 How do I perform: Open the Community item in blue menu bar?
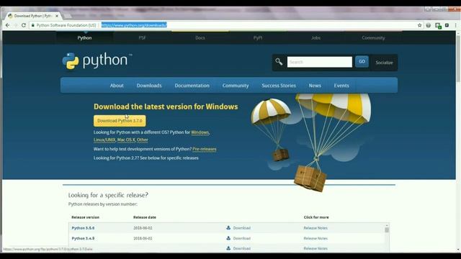click(x=236, y=86)
